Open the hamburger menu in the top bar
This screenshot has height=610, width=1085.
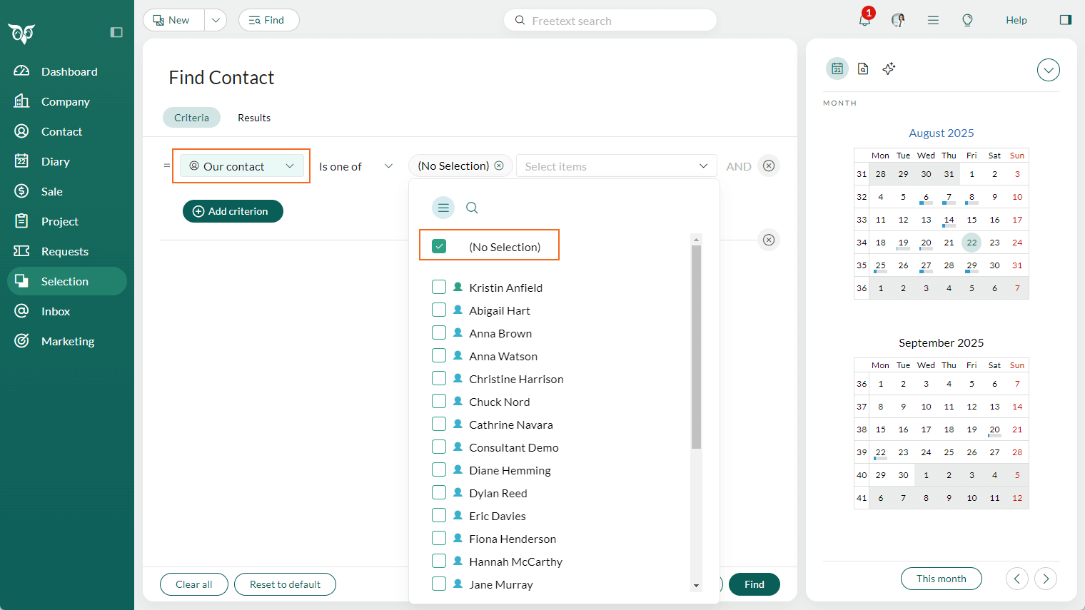click(x=933, y=20)
